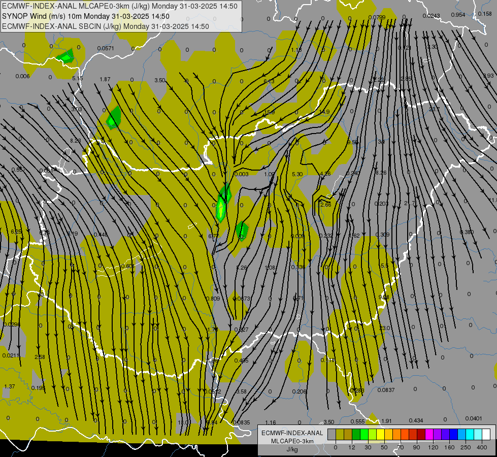Click the 0.954 value on the map

point(458,15)
